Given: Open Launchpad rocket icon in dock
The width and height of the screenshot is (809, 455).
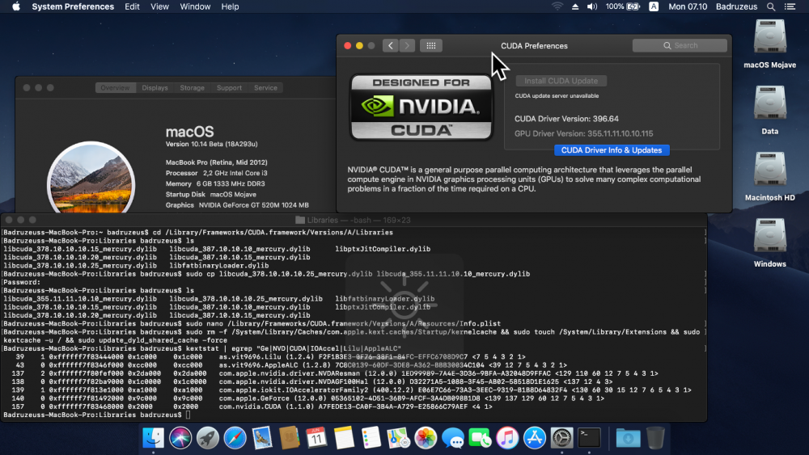Looking at the screenshot, I should click(207, 438).
